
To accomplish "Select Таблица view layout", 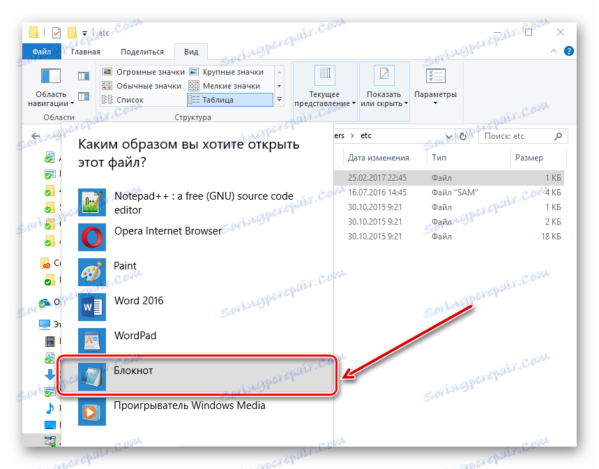I will tap(230, 100).
